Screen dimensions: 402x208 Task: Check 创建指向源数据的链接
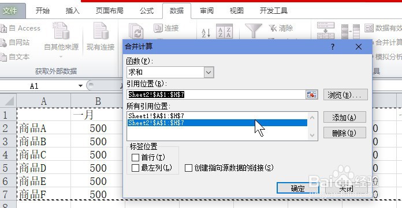point(188,168)
